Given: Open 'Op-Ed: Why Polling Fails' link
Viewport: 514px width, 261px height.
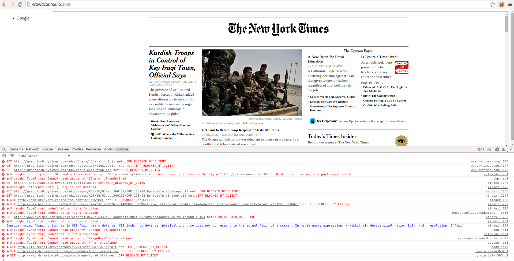Looking at the screenshot, I should pyautogui.click(x=380, y=105).
